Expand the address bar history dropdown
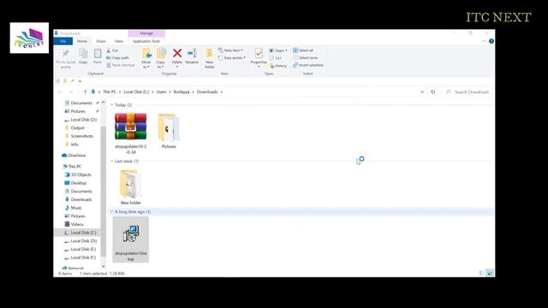Image resolution: width=548 pixels, height=308 pixels. point(422,92)
